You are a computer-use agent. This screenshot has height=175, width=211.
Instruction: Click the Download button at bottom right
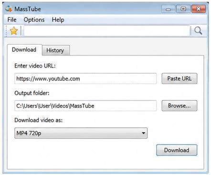(177, 150)
